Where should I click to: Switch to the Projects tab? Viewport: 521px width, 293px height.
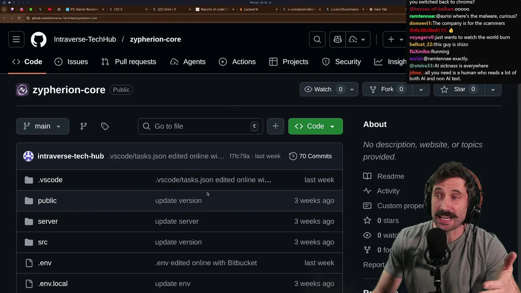(289, 62)
